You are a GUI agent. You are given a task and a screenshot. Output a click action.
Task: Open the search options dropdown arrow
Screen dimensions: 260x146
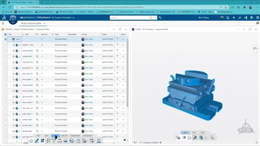(x=155, y=17)
